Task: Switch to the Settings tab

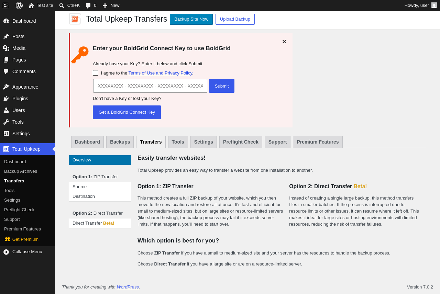Action: pos(203,142)
